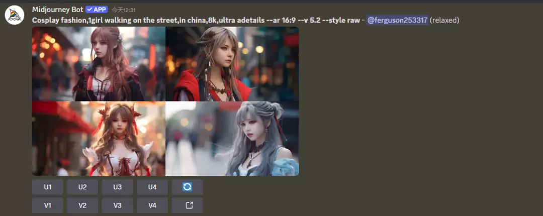Click the open-in-browser external link icon
The height and width of the screenshot is (216, 543).
[187, 205]
